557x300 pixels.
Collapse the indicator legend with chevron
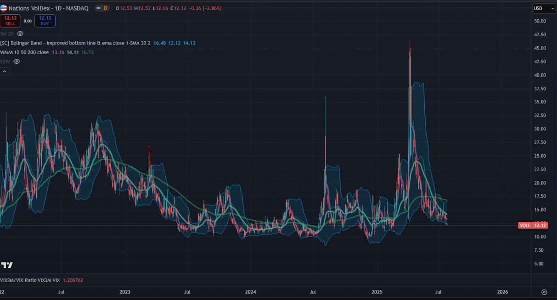click(5, 71)
